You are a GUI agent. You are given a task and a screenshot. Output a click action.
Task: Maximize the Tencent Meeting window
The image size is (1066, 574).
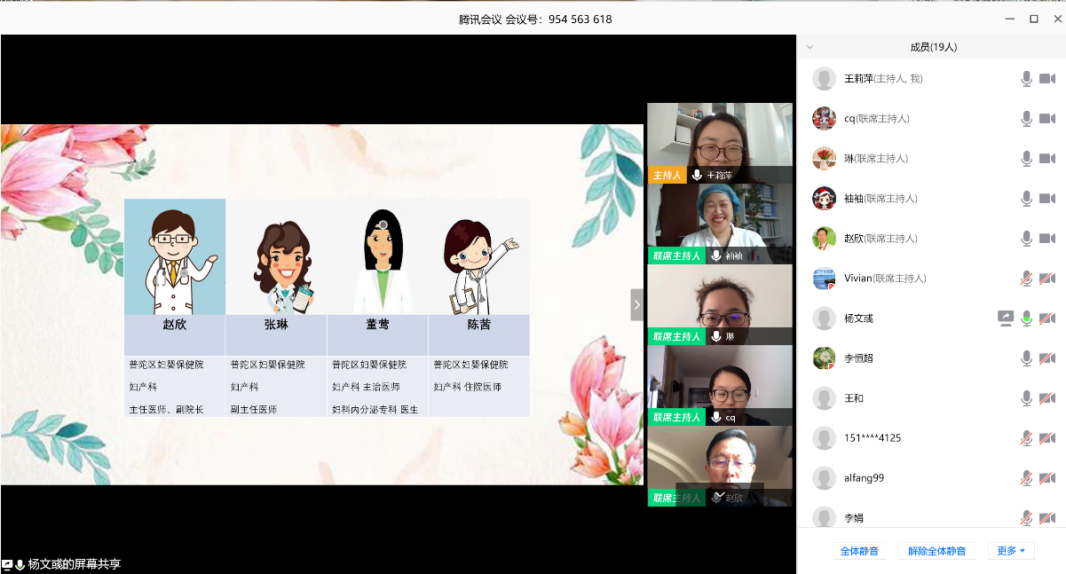pyautogui.click(x=1033, y=19)
